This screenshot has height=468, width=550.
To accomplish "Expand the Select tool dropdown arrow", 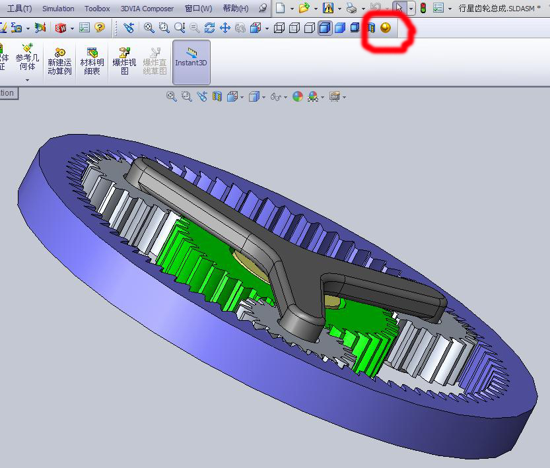I will coord(411,8).
